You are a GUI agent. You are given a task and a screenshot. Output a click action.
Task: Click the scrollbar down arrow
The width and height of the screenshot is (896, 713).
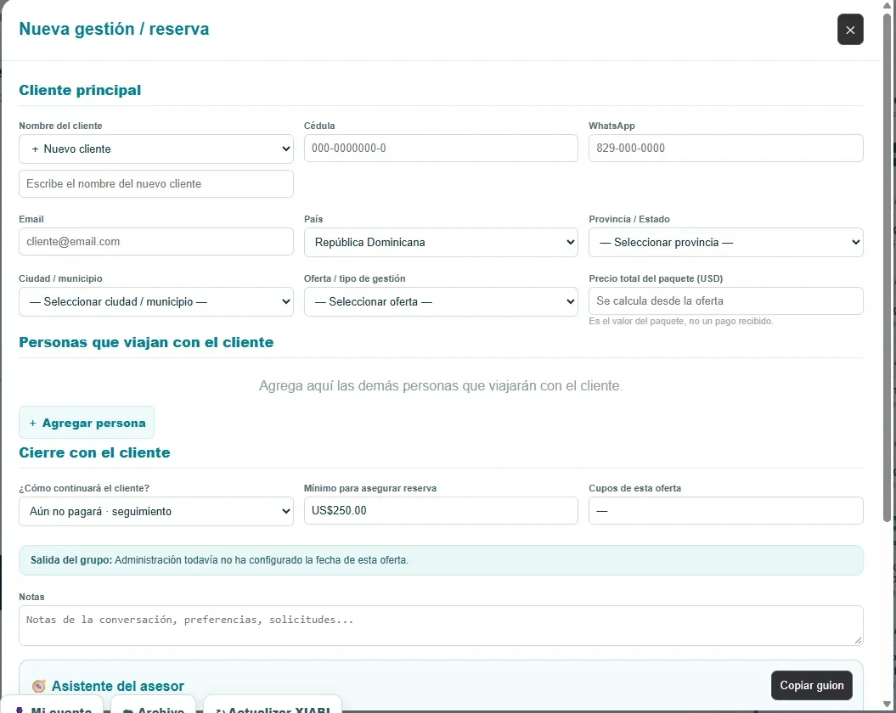(887, 704)
